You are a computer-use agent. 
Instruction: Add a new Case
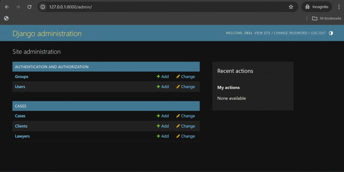tap(163, 116)
